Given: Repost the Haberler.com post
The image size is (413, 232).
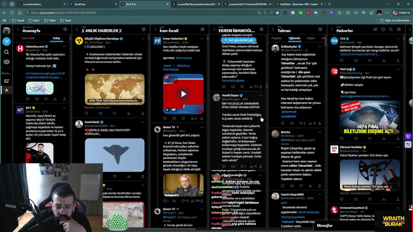Looking at the screenshot, I should tap(36, 99).
